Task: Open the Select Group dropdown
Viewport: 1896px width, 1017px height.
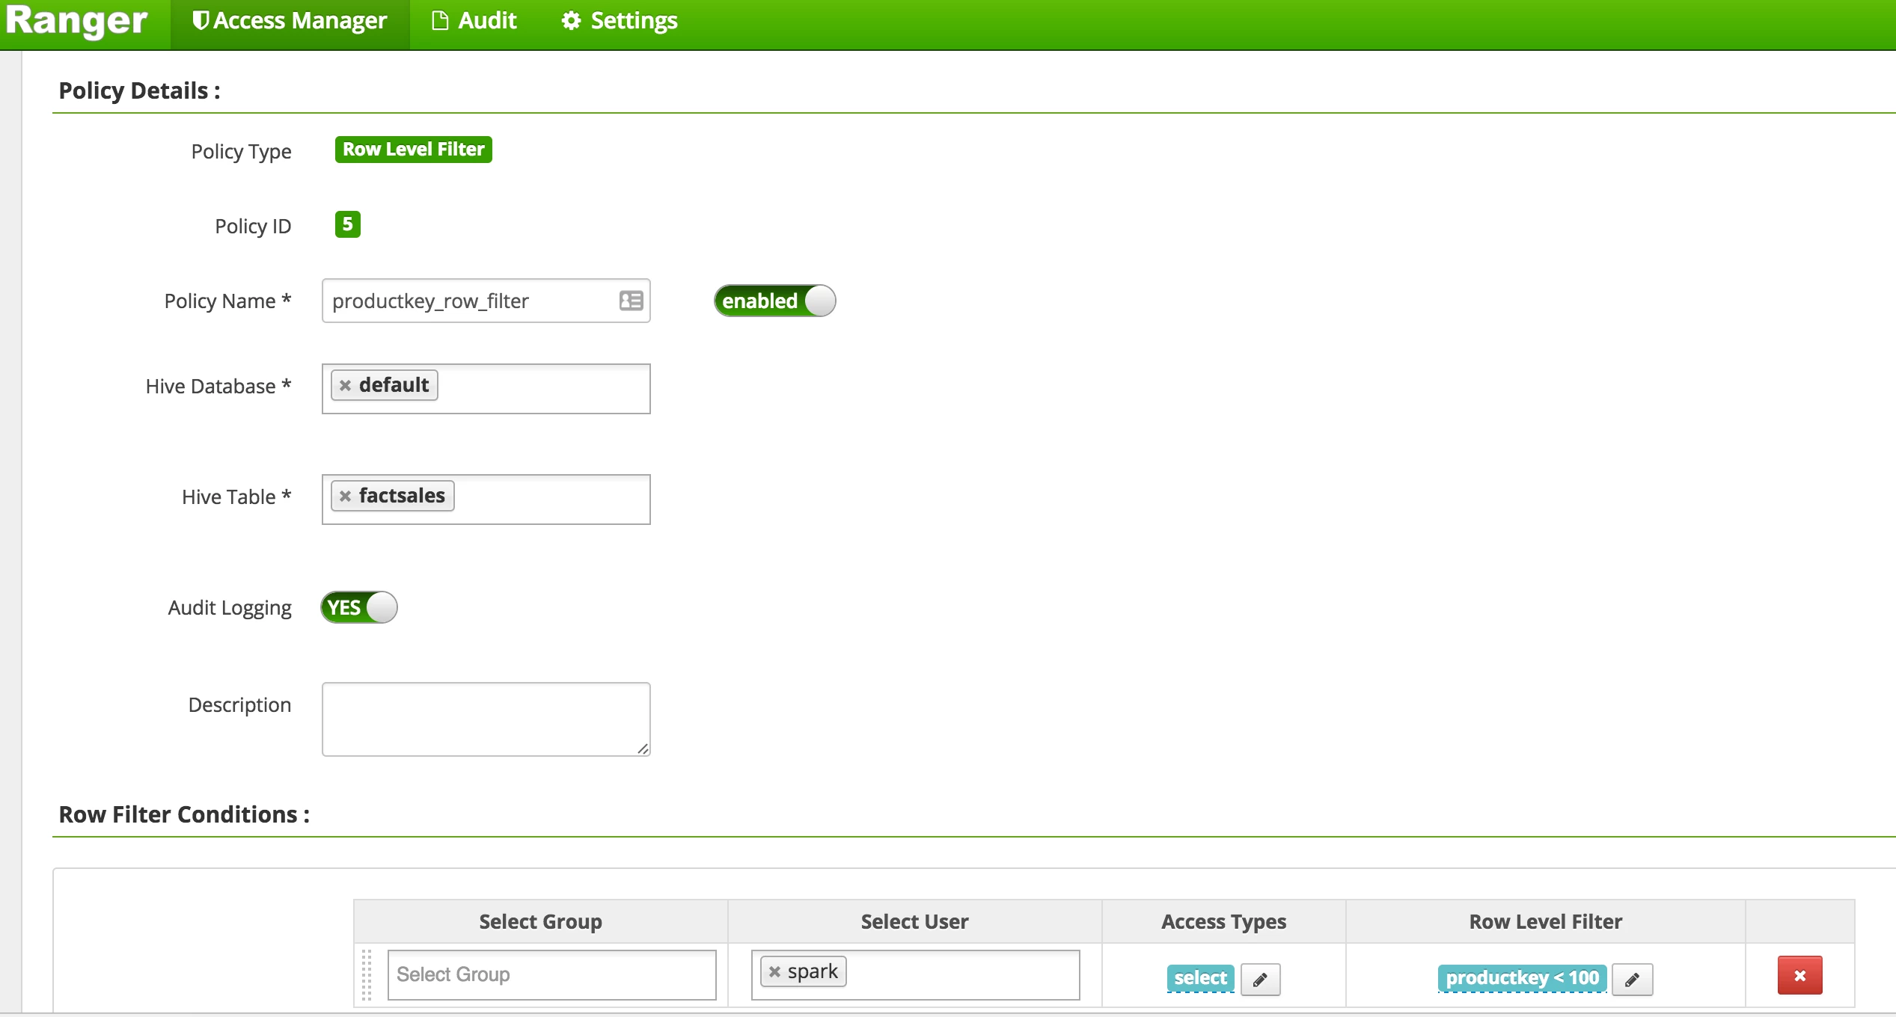Action: coord(551,975)
